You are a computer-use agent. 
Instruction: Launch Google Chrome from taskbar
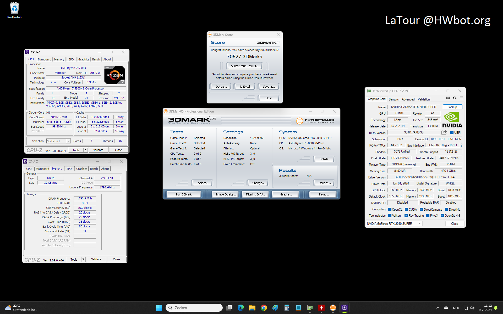pyautogui.click(x=264, y=308)
